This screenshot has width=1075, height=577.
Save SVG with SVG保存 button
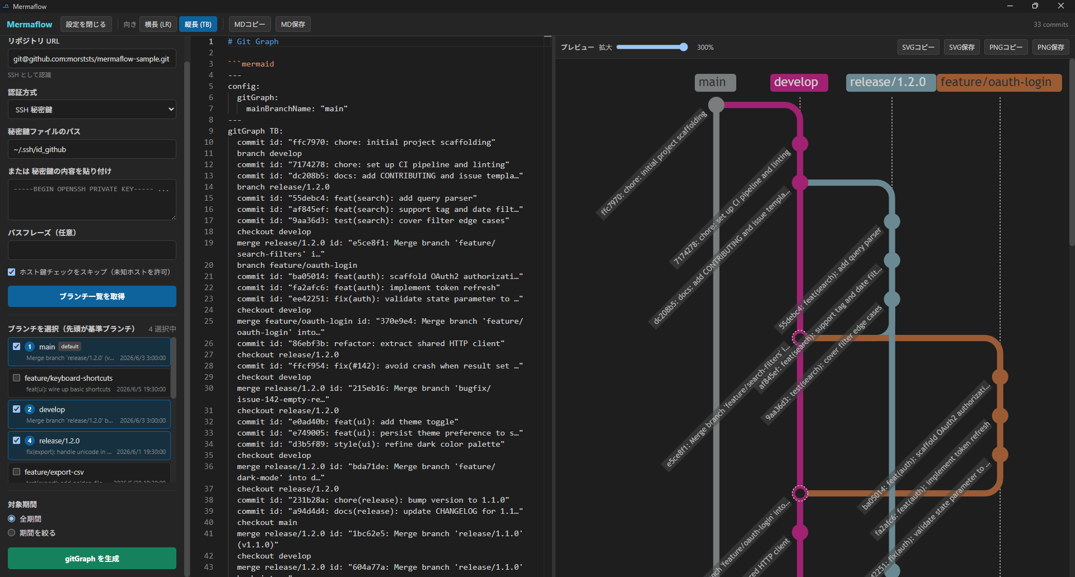click(962, 48)
